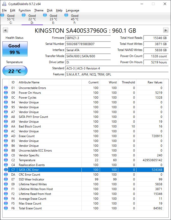Image resolution: width=171 pixels, height=220 pixels.
Task: Click status orb of Average Erase Count row
Action: (x=6, y=198)
